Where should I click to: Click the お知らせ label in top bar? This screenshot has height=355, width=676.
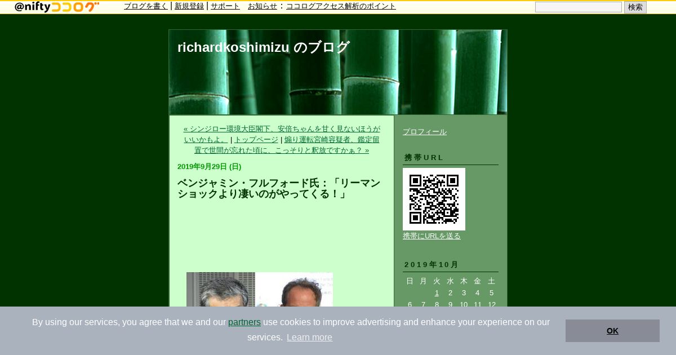[x=263, y=6]
